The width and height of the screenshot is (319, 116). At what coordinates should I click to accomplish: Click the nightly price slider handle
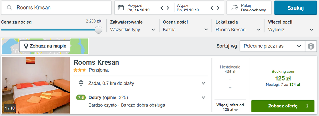coord(99,30)
